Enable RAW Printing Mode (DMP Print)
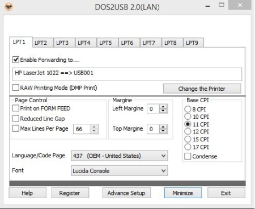255x209 pixels. coord(16,87)
